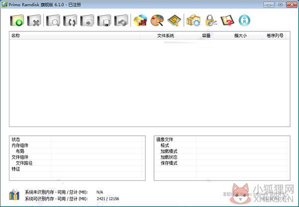
Task: Sort list by 容量 column header
Action: point(194,36)
